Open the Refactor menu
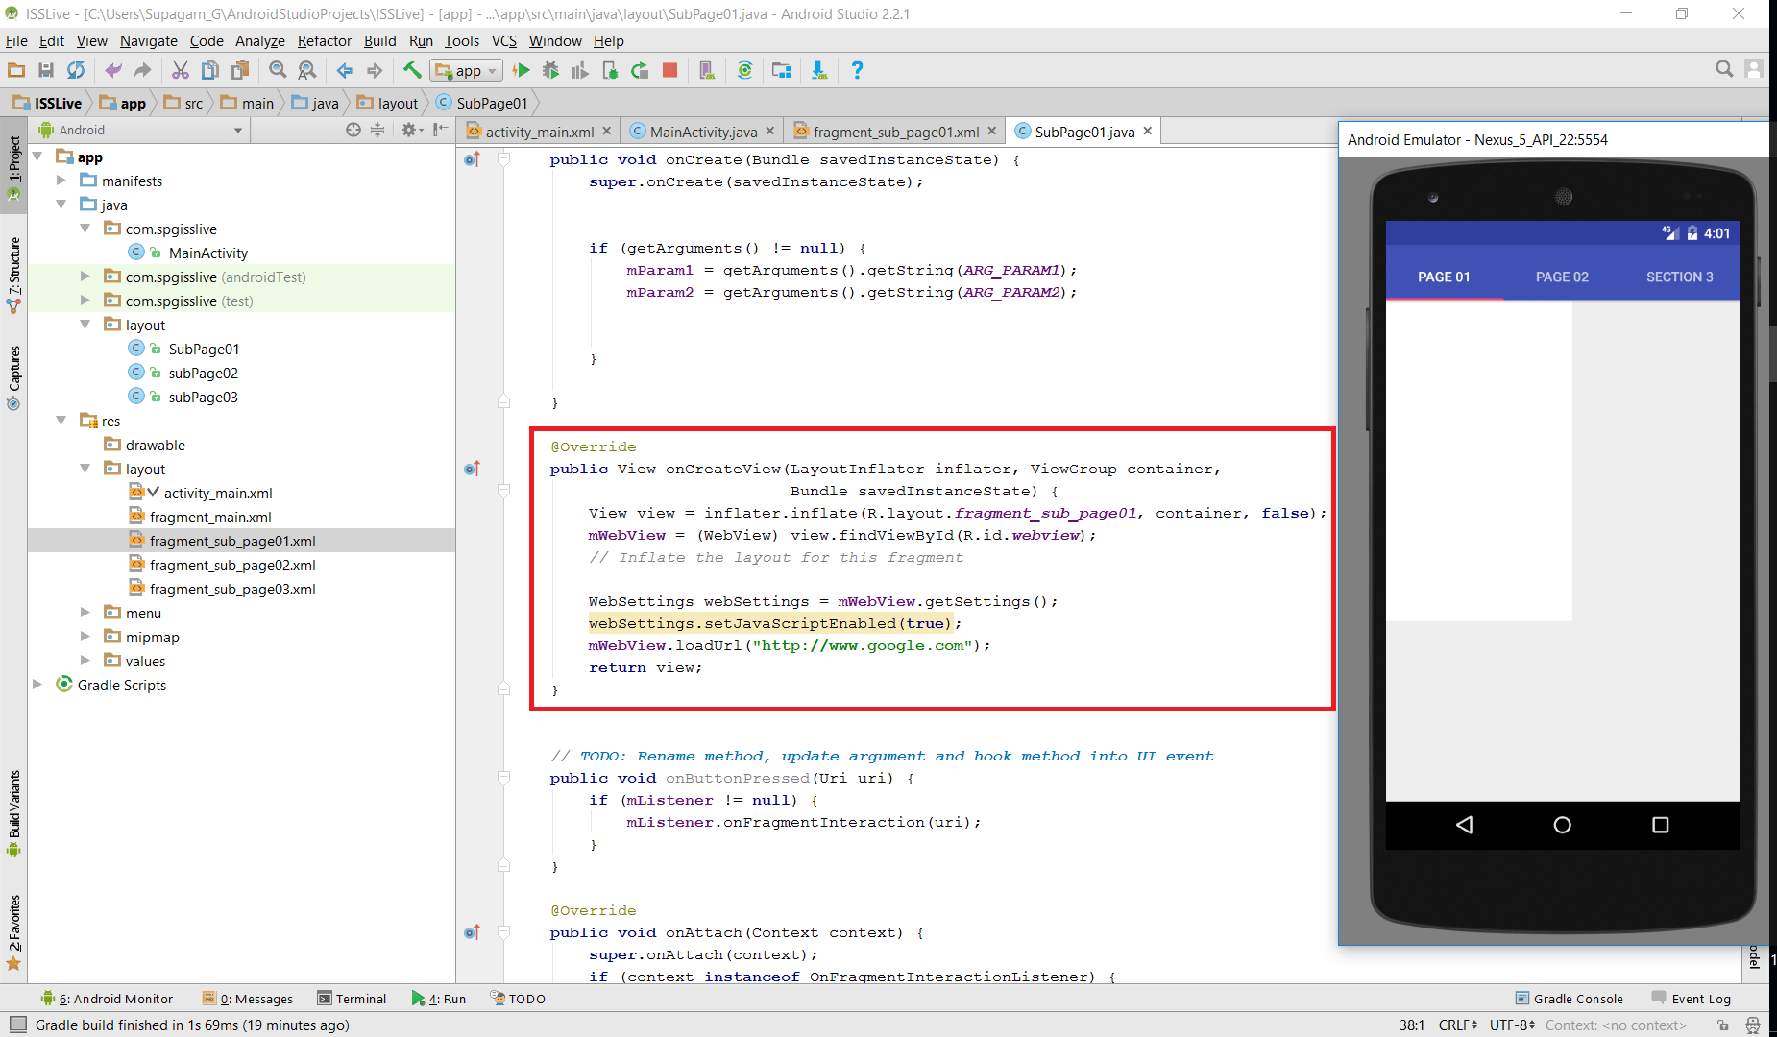The height and width of the screenshot is (1037, 1777). (x=324, y=41)
